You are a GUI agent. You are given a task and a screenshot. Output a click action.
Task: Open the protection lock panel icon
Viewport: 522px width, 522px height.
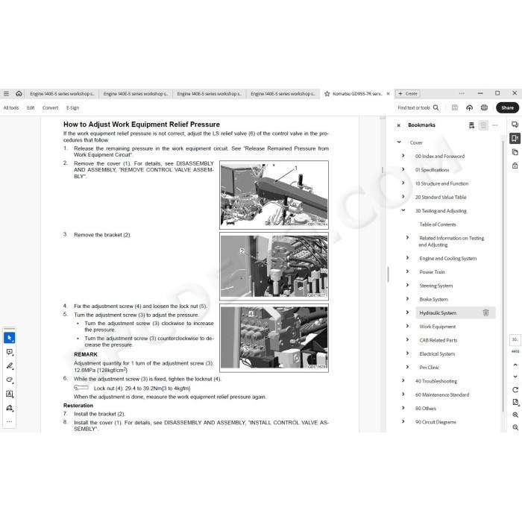point(515,166)
